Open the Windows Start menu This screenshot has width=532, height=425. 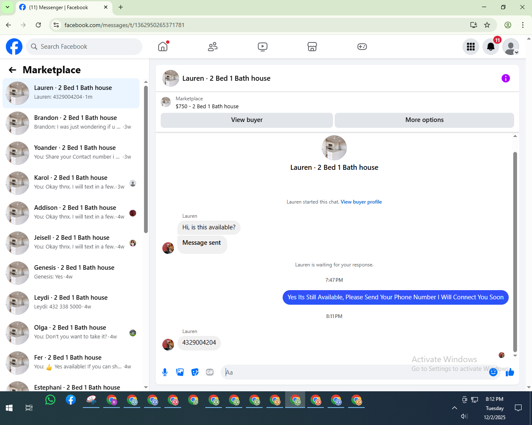(x=9, y=408)
